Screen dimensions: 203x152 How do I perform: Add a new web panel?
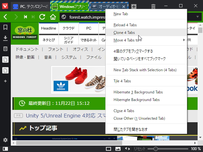pos(5,81)
